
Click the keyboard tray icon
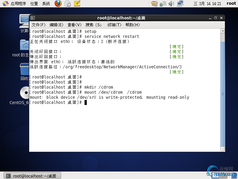(163, 4)
